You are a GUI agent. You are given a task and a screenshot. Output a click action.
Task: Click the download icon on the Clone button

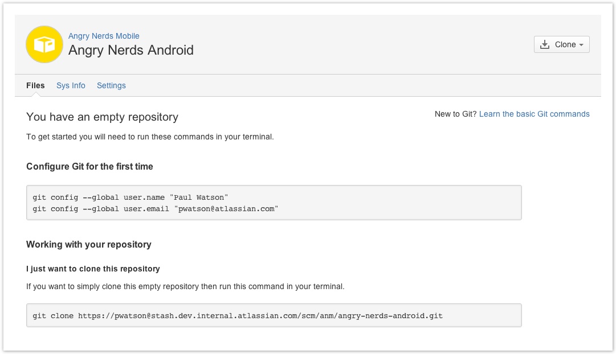click(545, 44)
